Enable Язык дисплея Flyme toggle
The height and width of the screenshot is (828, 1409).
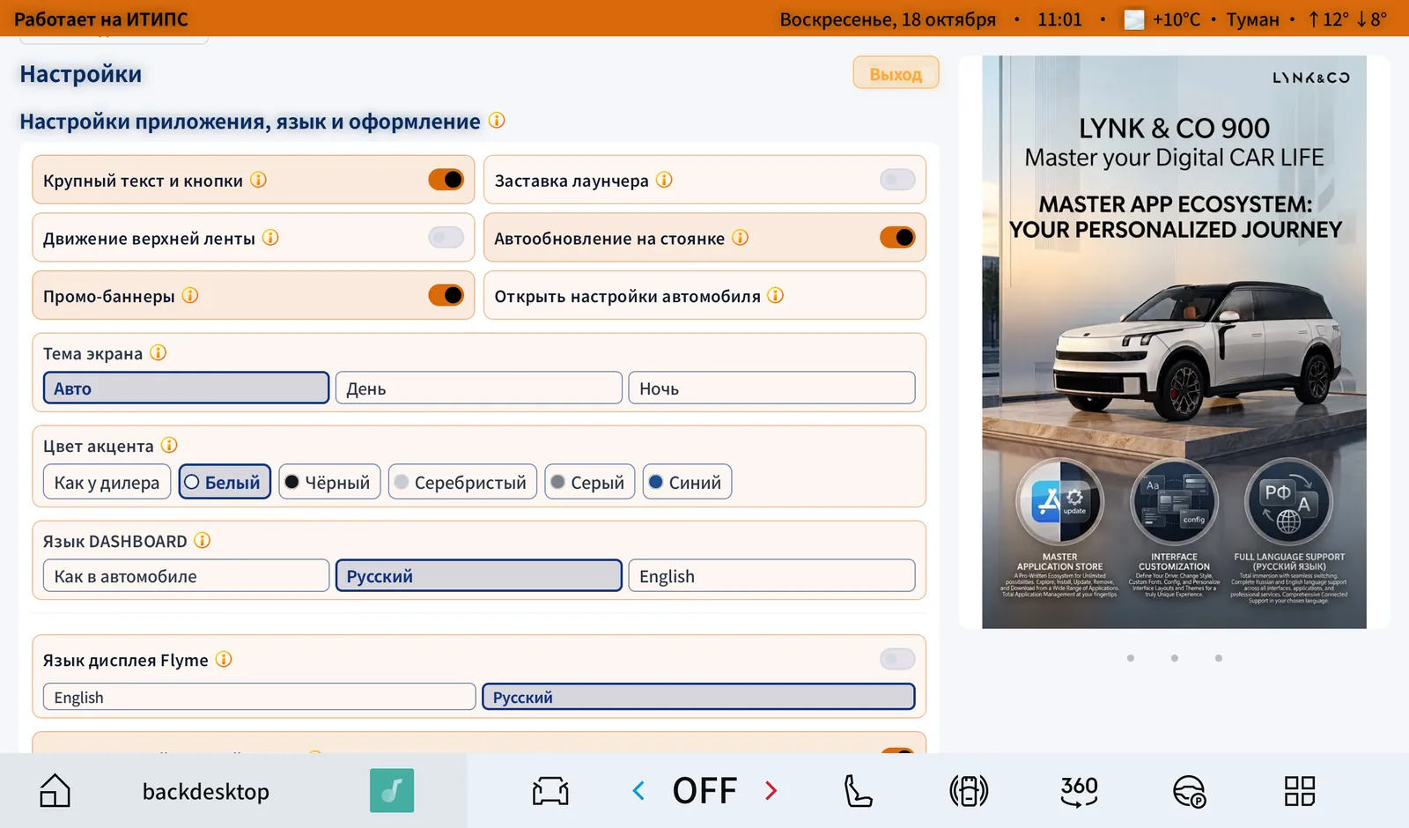tap(897, 660)
